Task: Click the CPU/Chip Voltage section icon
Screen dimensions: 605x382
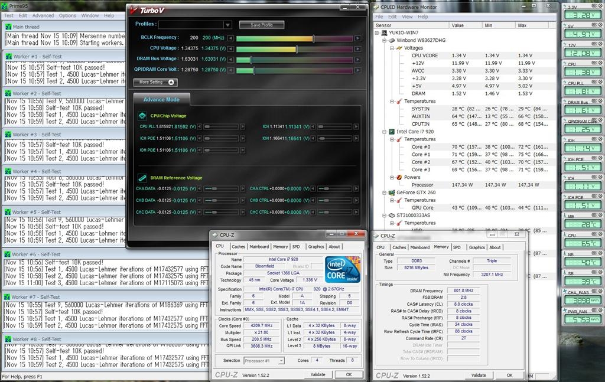Action: pos(142,116)
